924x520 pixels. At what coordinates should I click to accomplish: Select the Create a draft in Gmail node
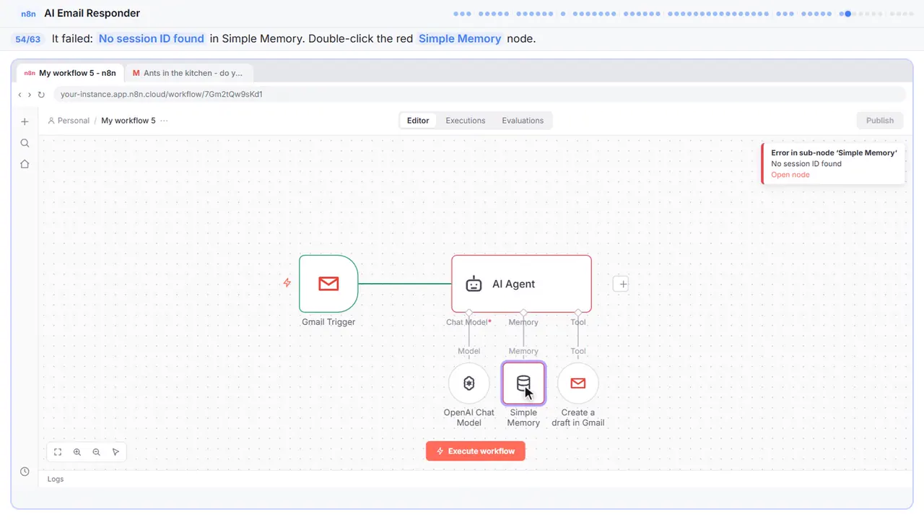pos(578,383)
